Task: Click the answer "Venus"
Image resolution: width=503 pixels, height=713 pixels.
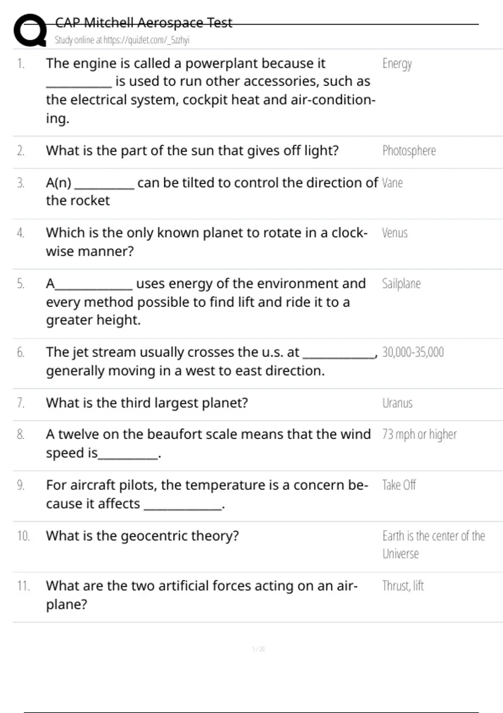Action: [394, 233]
